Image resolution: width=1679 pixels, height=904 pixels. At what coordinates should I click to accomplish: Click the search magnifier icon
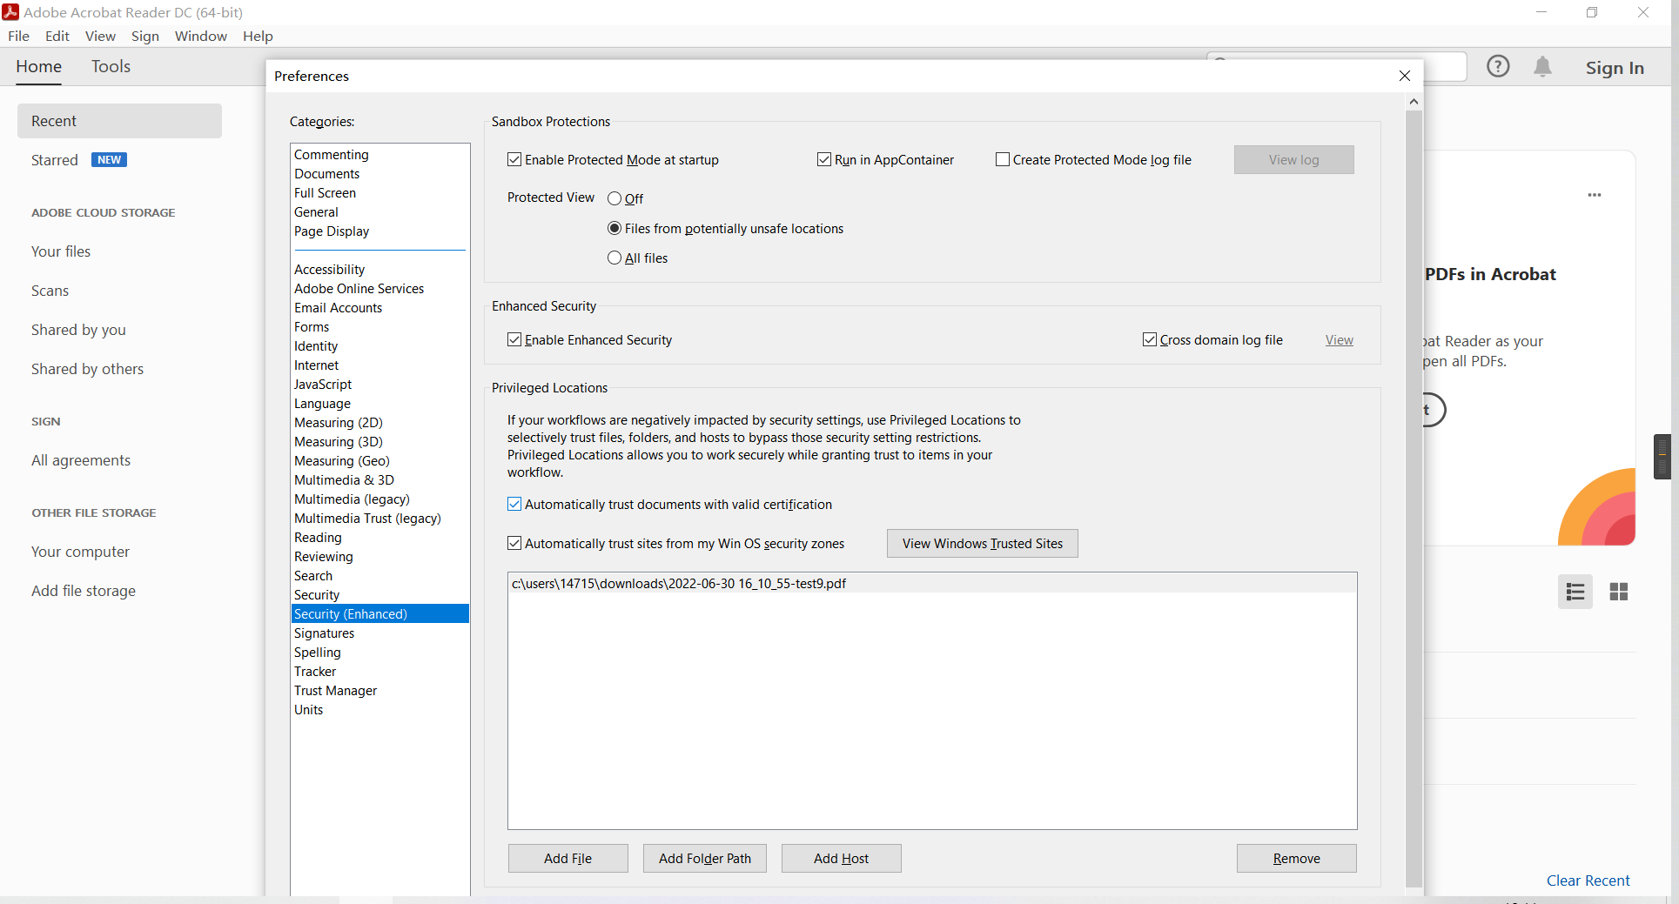(1221, 61)
